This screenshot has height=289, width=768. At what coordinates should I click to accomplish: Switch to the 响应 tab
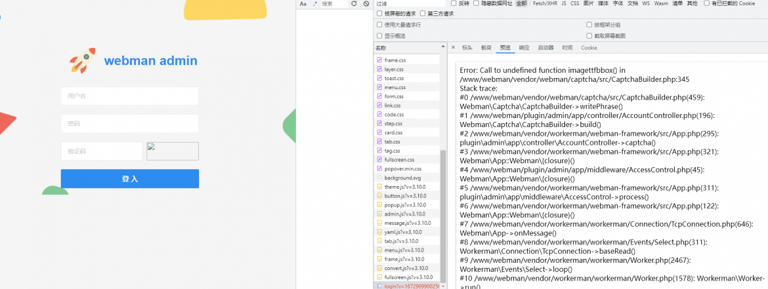click(x=524, y=47)
